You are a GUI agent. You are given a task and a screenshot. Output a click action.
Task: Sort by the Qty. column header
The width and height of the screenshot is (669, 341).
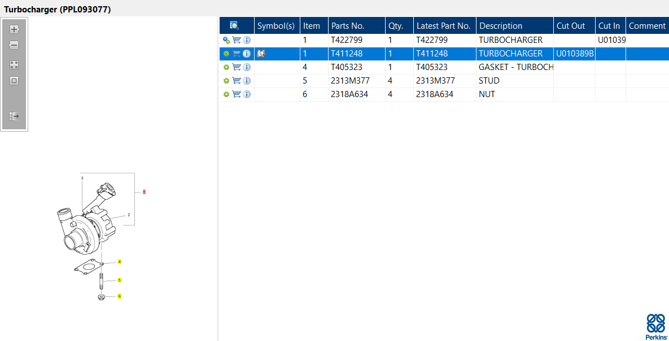coord(399,25)
